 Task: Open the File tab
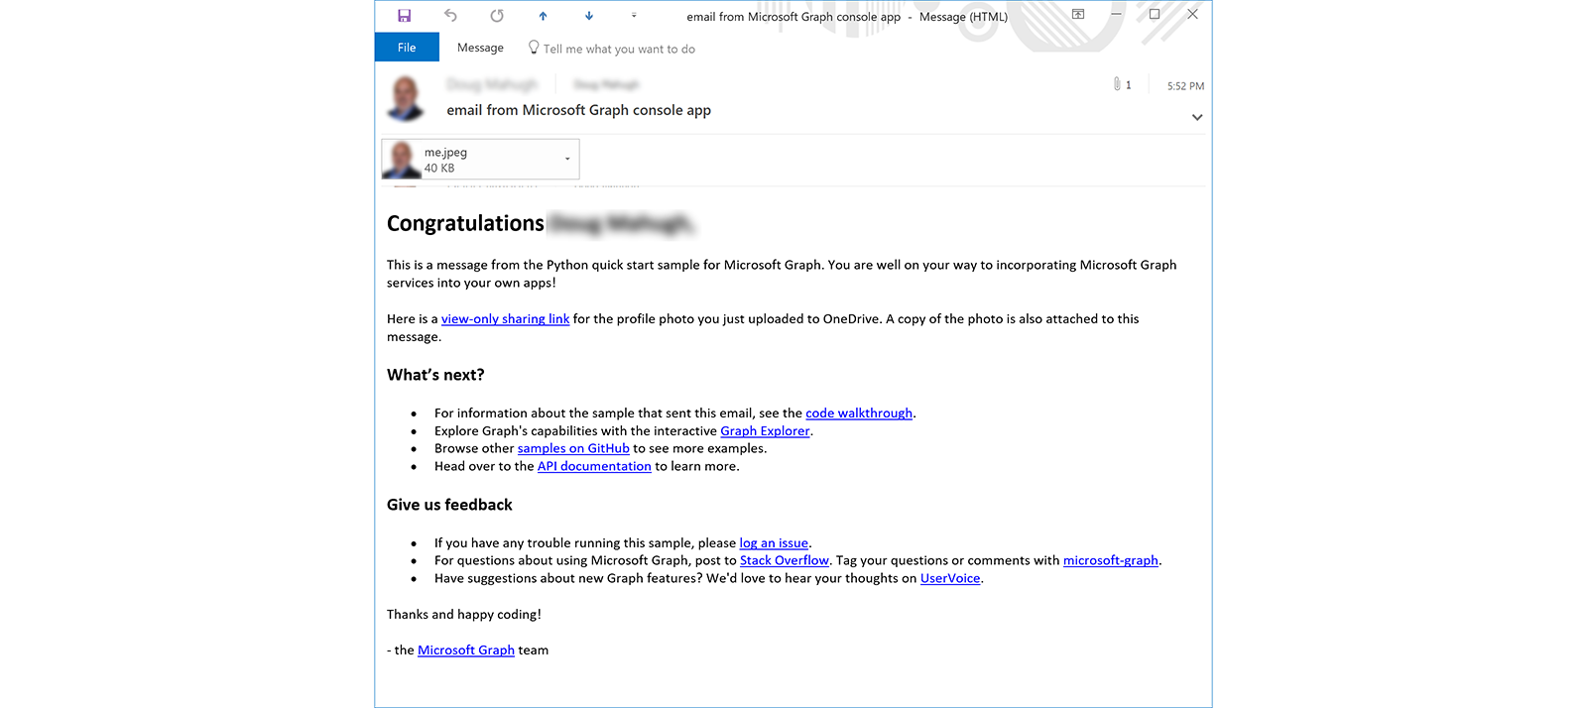click(x=407, y=48)
